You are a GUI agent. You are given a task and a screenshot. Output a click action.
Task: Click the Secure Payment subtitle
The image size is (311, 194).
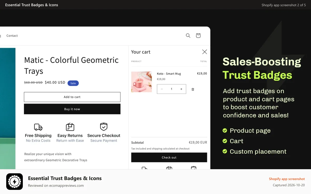pos(104,141)
